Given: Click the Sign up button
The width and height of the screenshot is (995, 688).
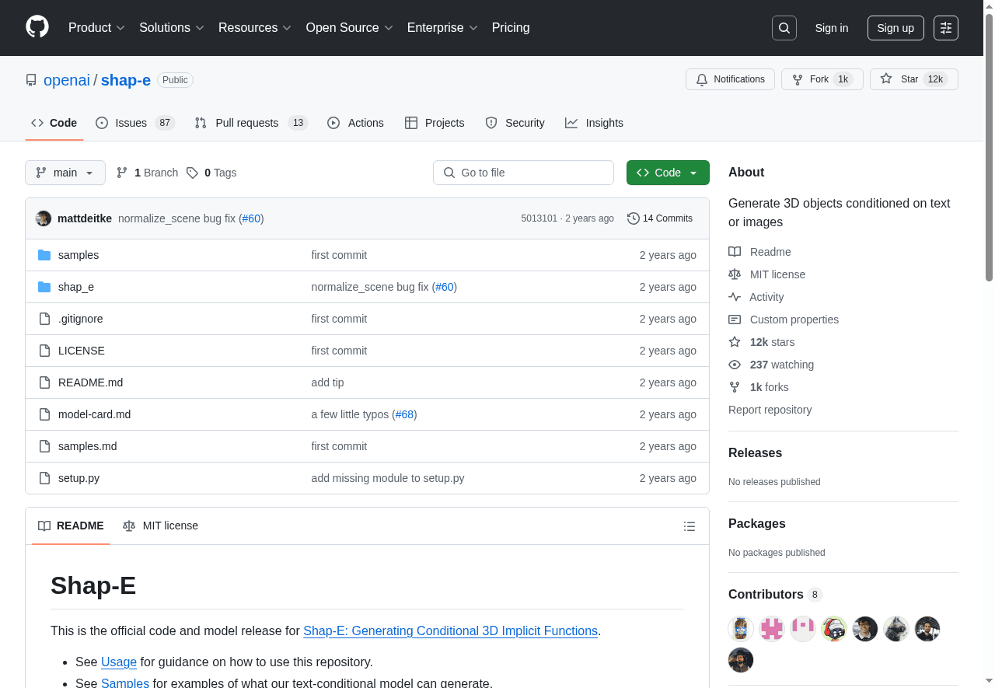Looking at the screenshot, I should 895,28.
